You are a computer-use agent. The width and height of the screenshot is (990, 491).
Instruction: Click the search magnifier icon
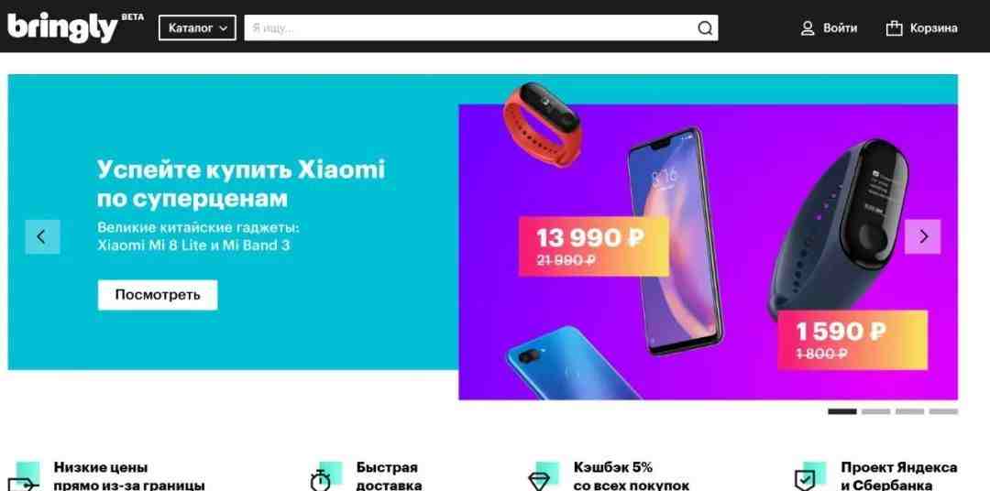tap(705, 27)
